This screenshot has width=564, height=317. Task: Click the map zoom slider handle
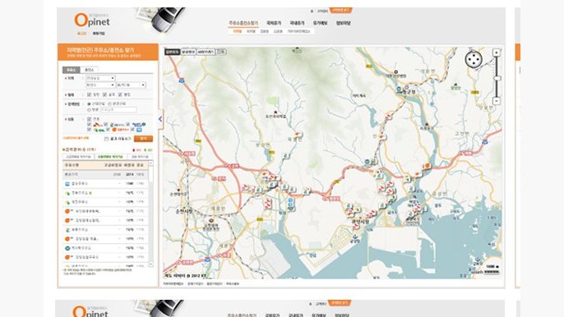[x=497, y=78]
